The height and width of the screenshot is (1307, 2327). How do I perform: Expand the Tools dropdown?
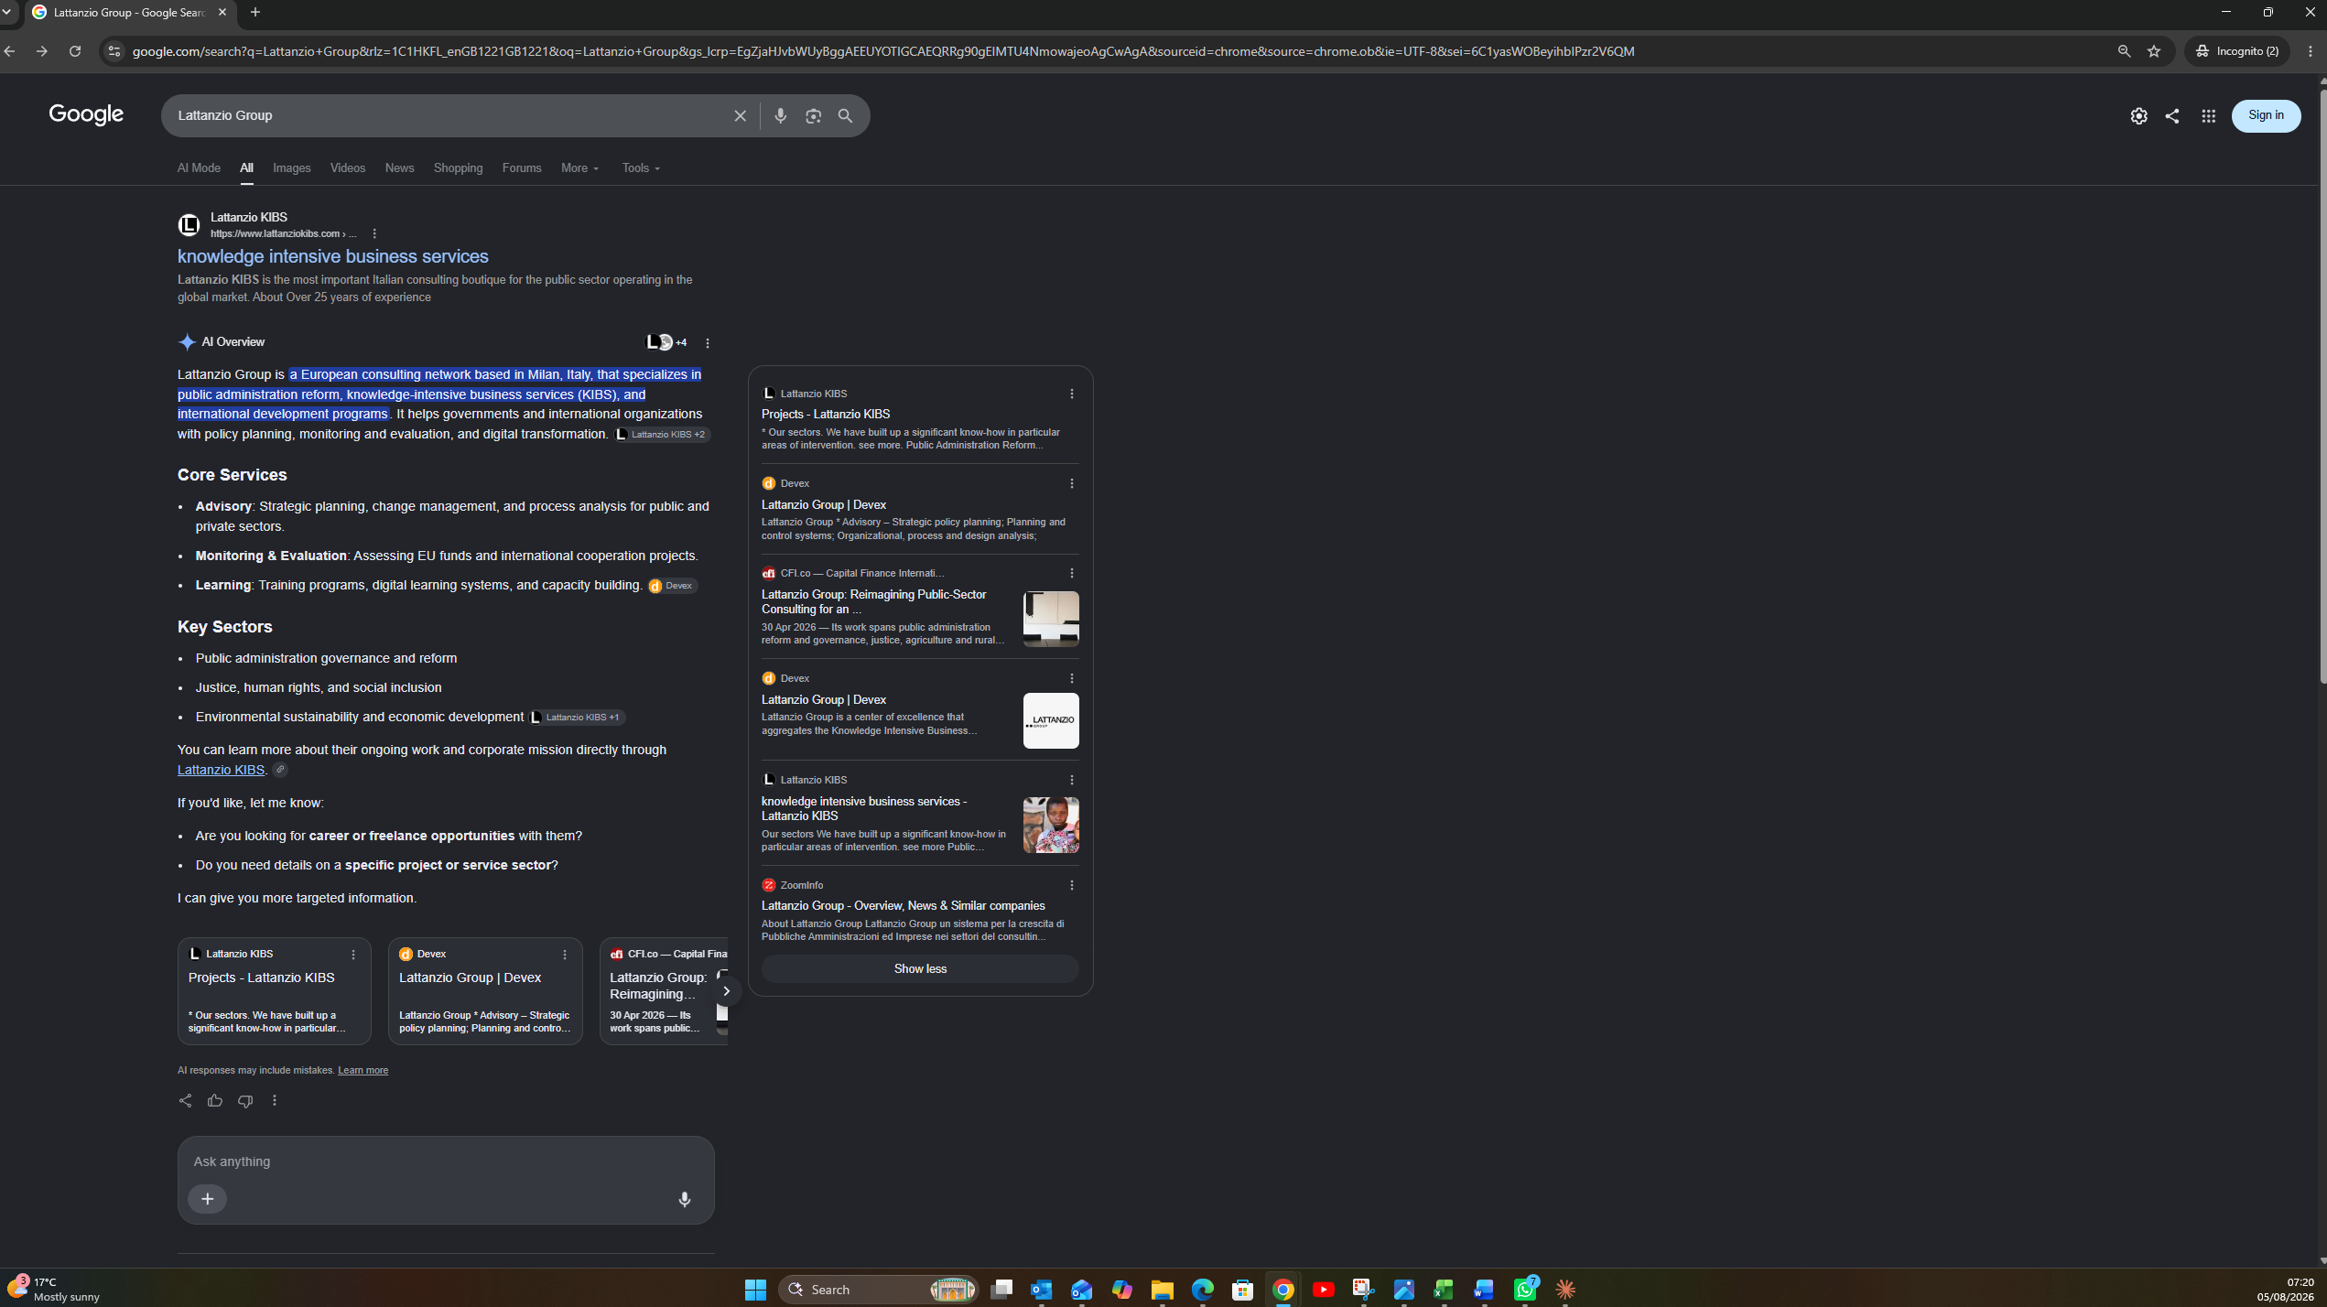pyautogui.click(x=641, y=168)
